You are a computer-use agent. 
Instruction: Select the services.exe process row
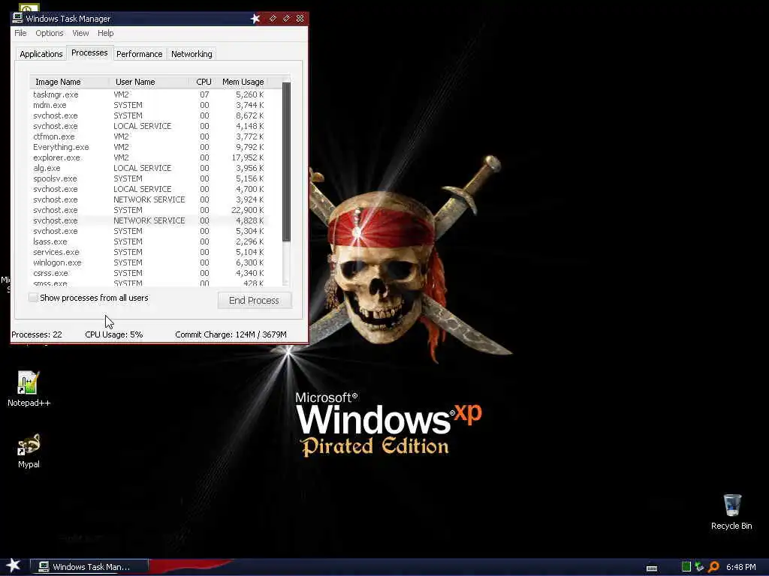[x=149, y=252]
